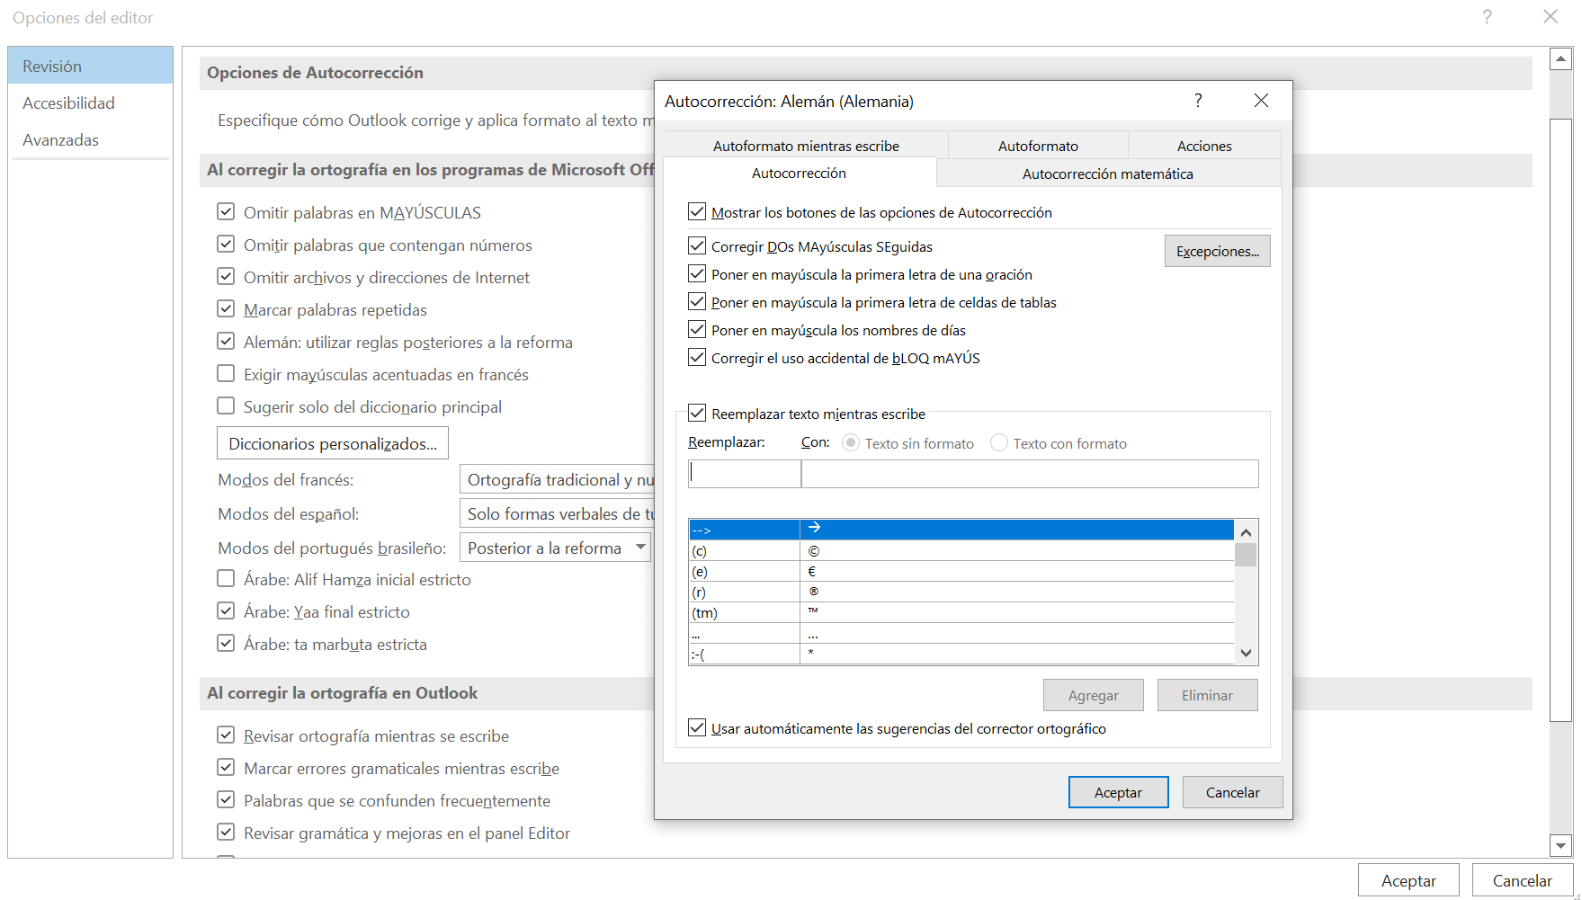Click the Reemplazar text input field
The height and width of the screenshot is (900, 1582).
pos(745,474)
